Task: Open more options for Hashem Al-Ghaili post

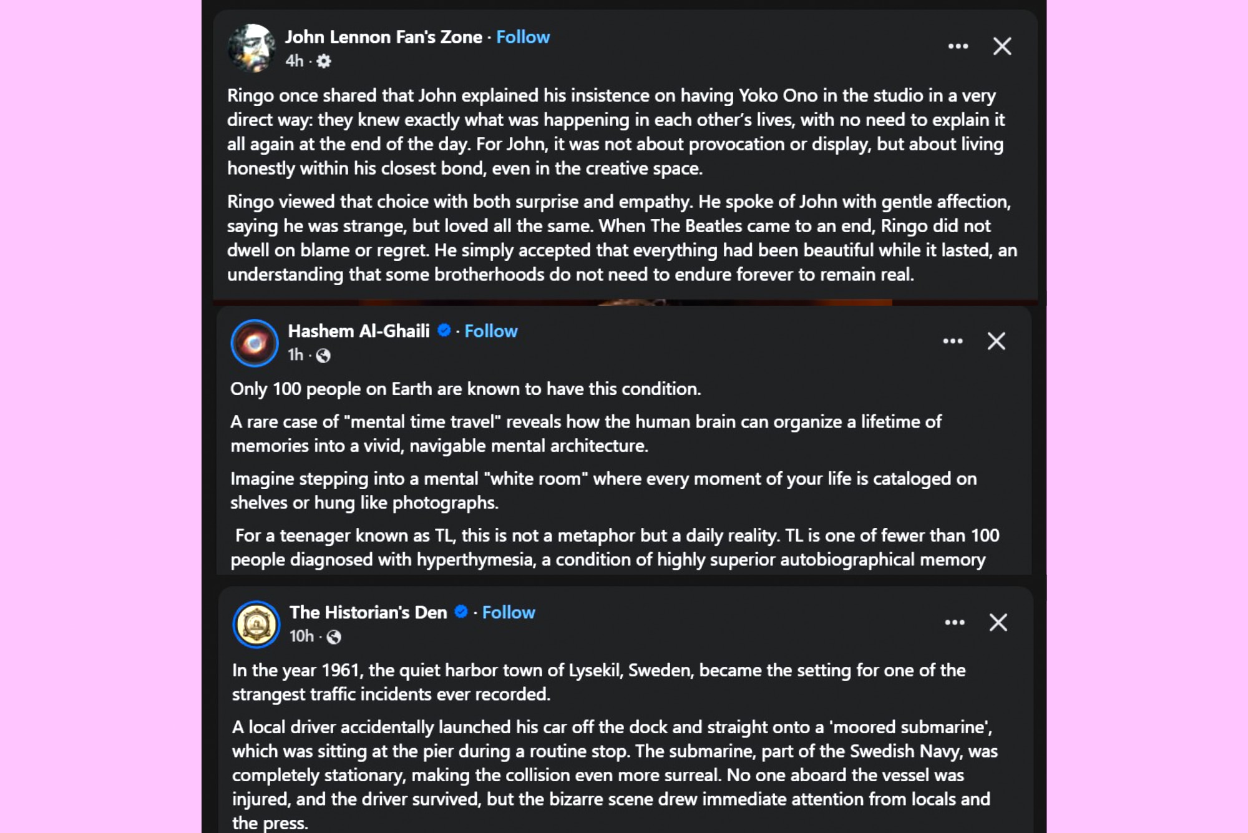Action: click(x=953, y=341)
